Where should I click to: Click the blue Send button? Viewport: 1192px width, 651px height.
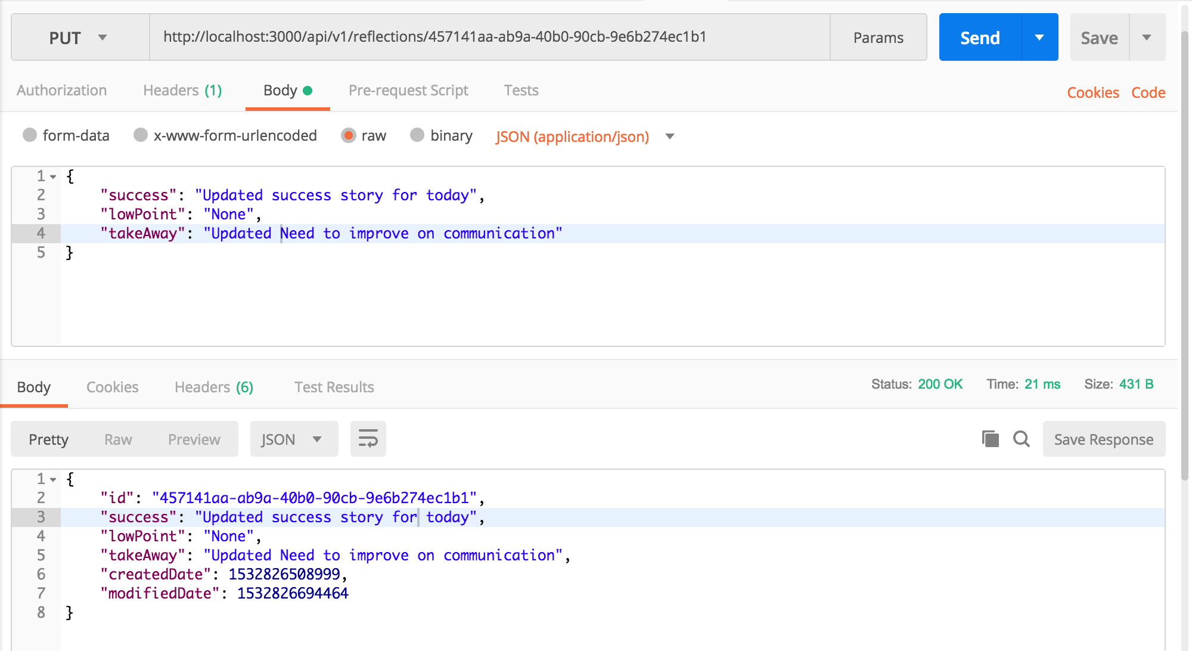(980, 38)
